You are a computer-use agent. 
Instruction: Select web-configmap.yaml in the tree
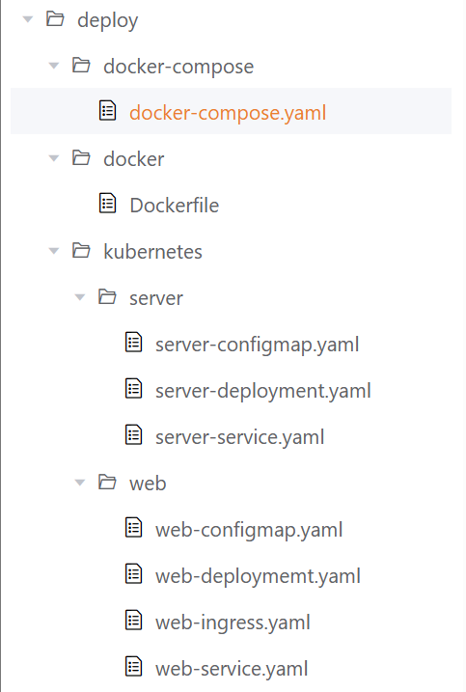point(249,530)
